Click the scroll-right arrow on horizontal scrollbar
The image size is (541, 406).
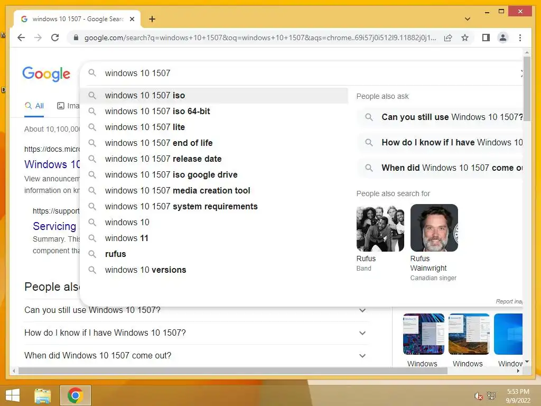[x=518, y=371]
